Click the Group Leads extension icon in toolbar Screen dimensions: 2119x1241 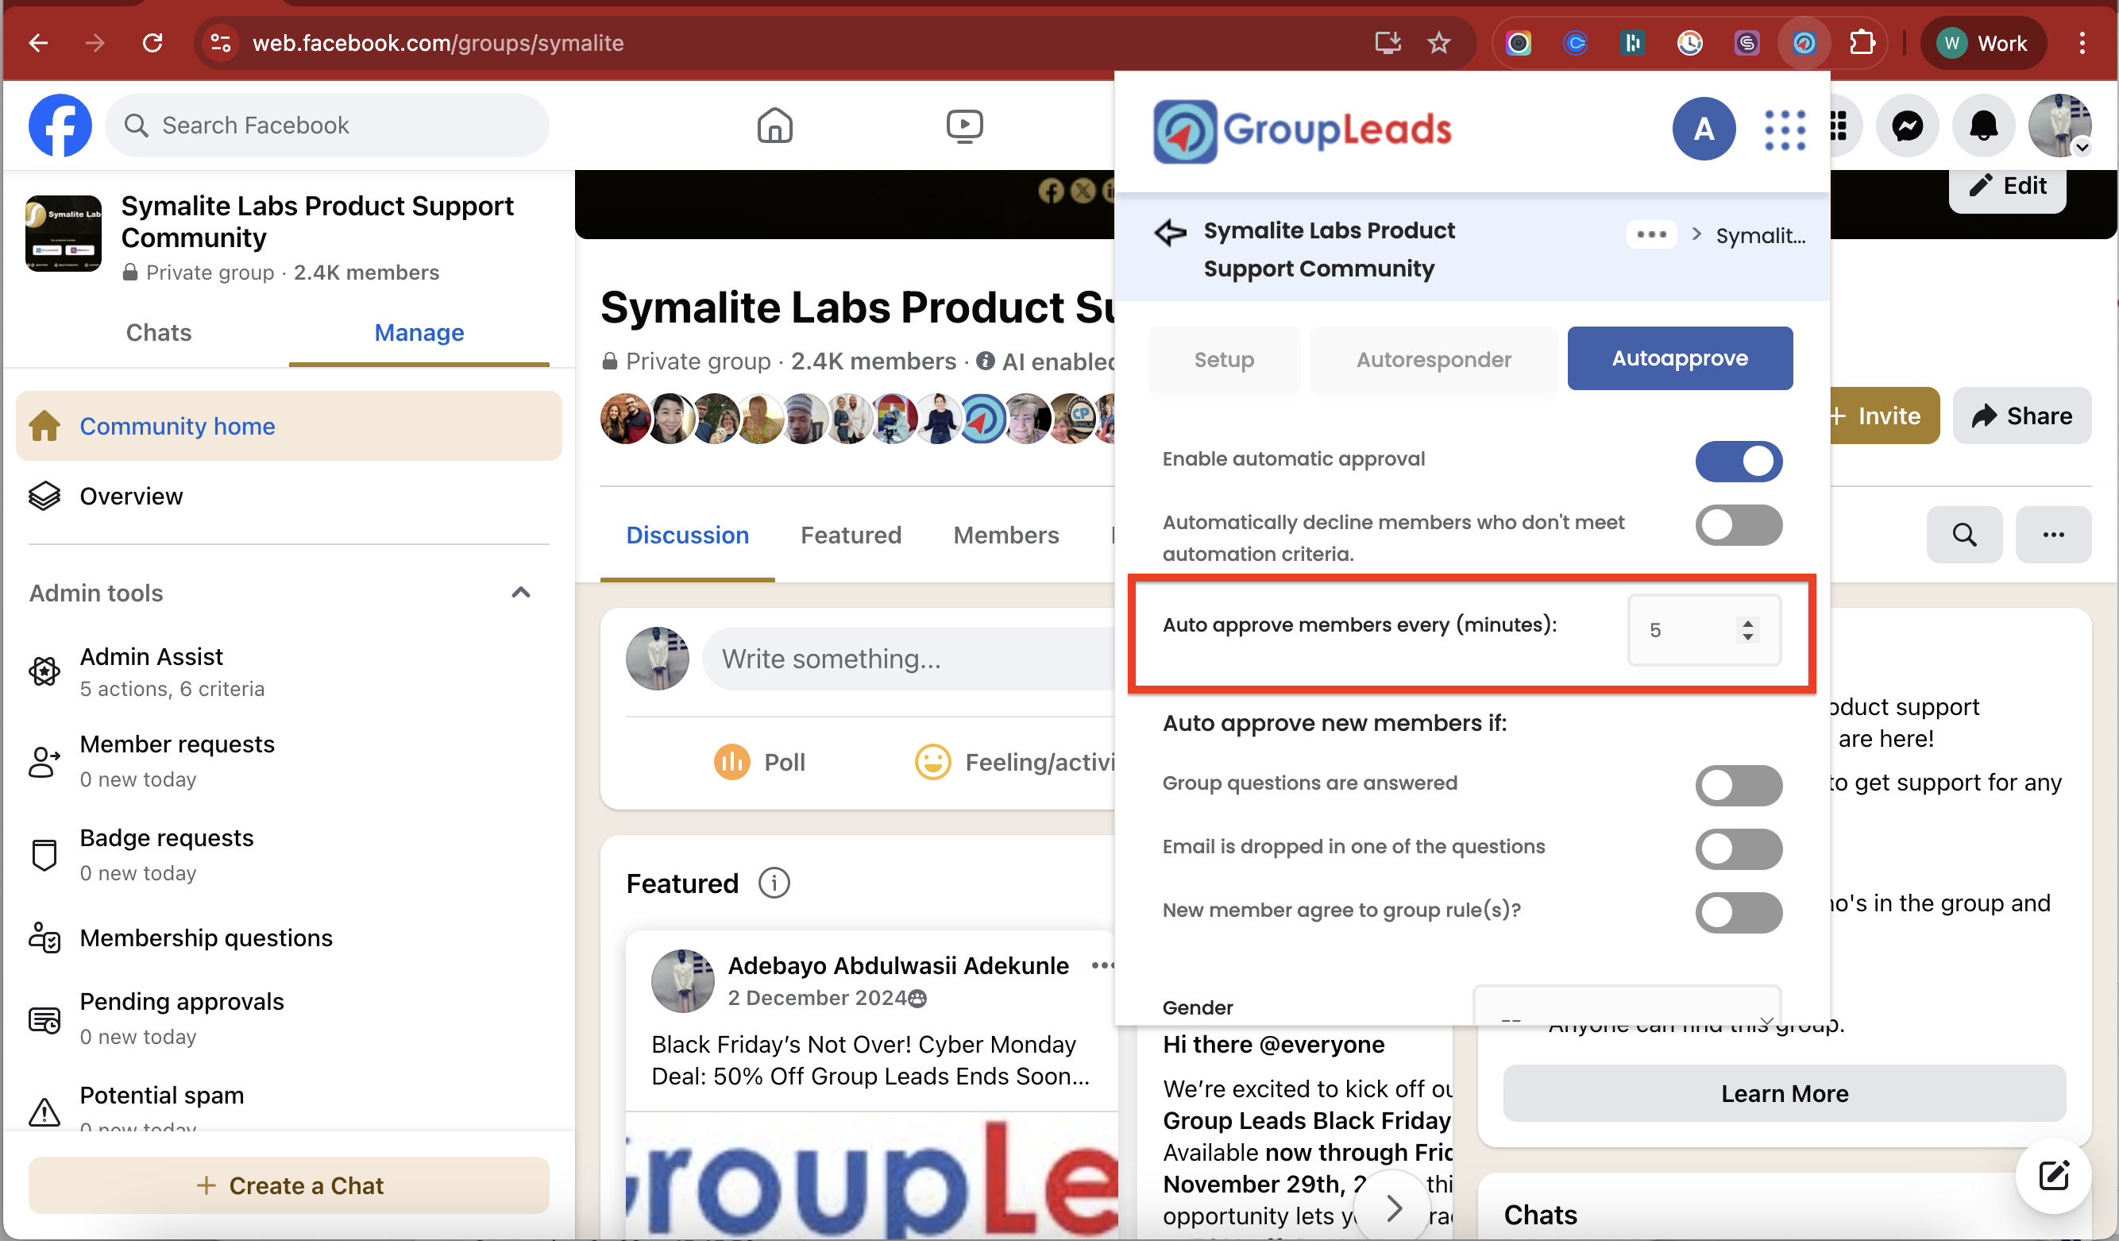(x=1804, y=43)
